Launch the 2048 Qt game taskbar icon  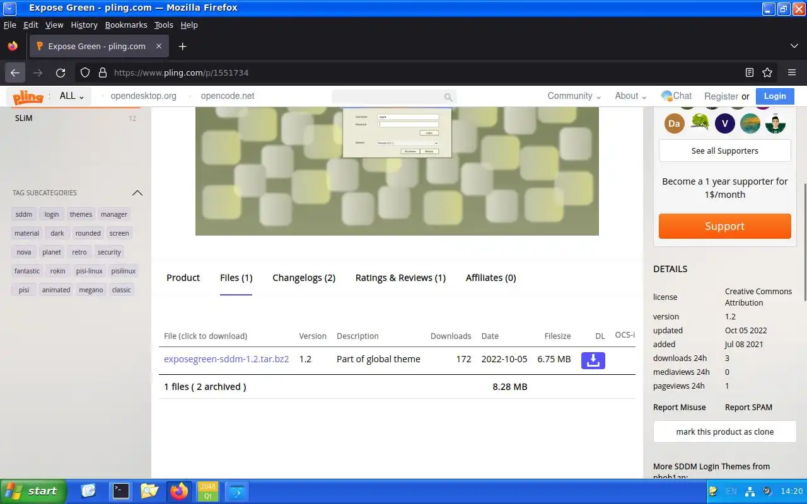click(207, 491)
